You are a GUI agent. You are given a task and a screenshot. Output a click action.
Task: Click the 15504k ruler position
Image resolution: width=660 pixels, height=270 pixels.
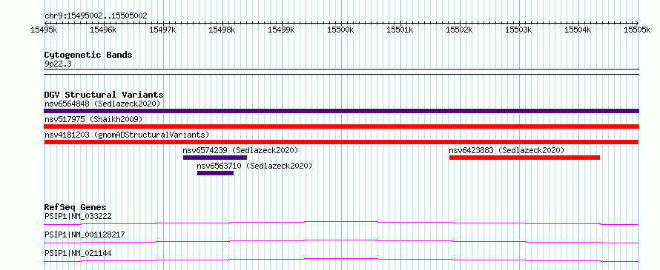pos(578,30)
